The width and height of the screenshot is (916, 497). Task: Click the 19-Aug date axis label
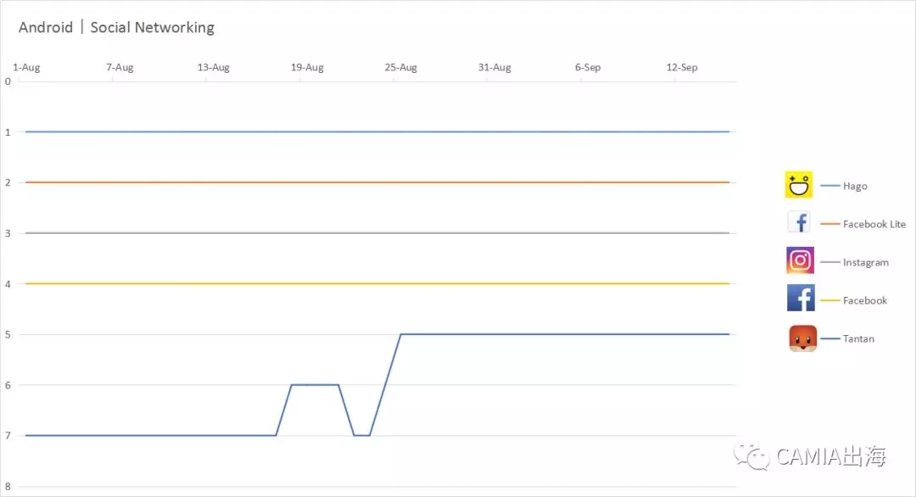(x=307, y=68)
